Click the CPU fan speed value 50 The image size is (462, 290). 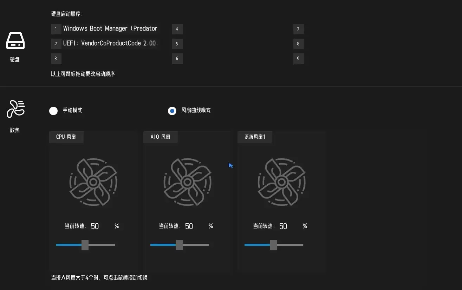click(95, 226)
